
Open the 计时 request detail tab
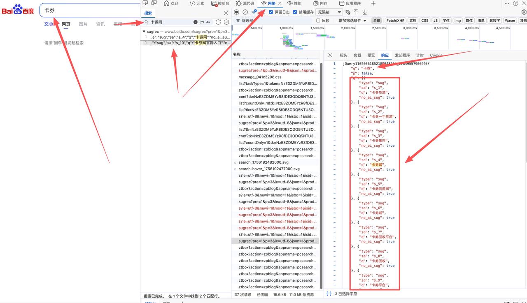pyautogui.click(x=420, y=55)
